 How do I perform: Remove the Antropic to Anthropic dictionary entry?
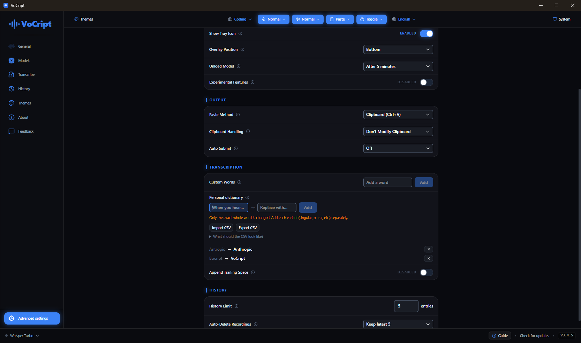(x=429, y=249)
